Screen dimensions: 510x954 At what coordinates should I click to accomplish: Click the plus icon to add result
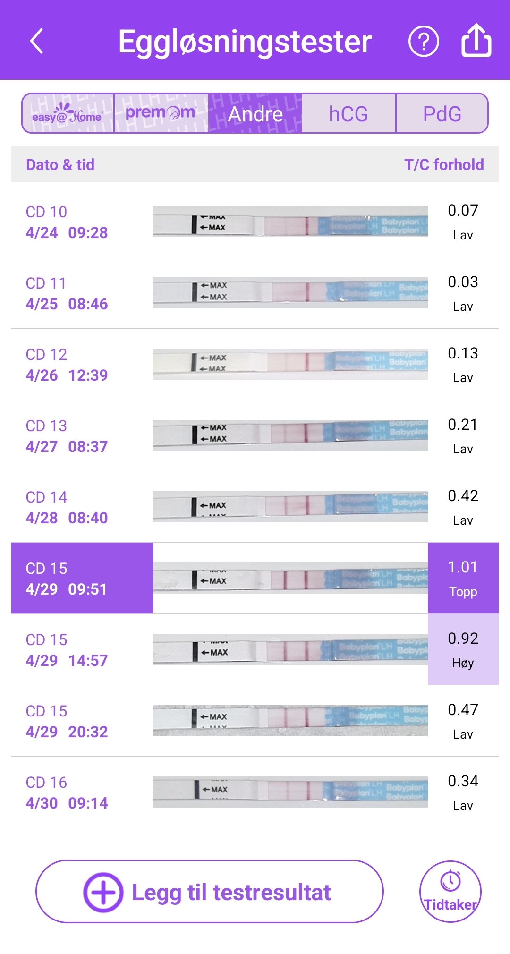(x=103, y=892)
